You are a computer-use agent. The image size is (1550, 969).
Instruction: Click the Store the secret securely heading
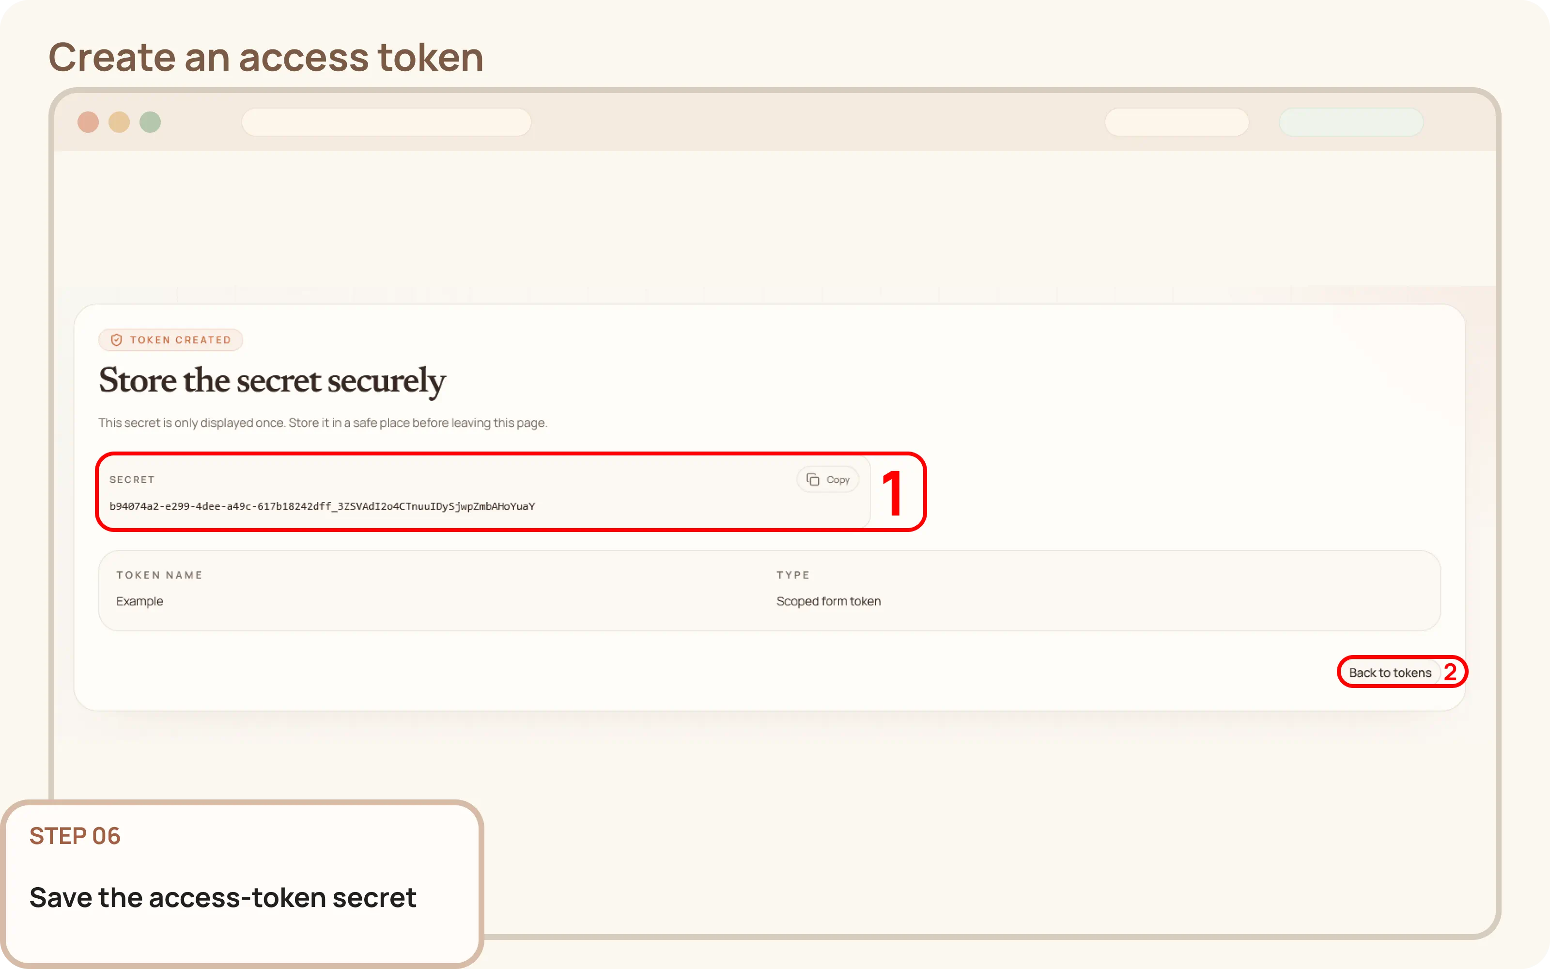[x=272, y=381]
